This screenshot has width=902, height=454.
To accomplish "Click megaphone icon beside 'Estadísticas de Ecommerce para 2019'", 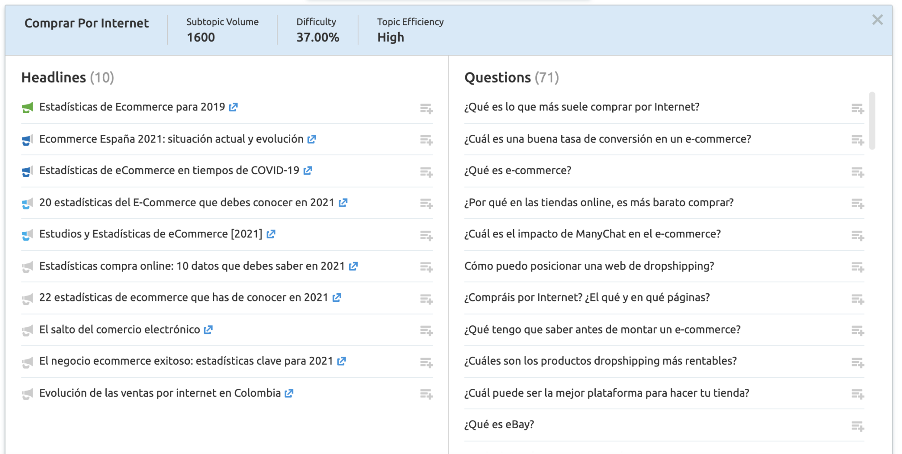I will 28,108.
